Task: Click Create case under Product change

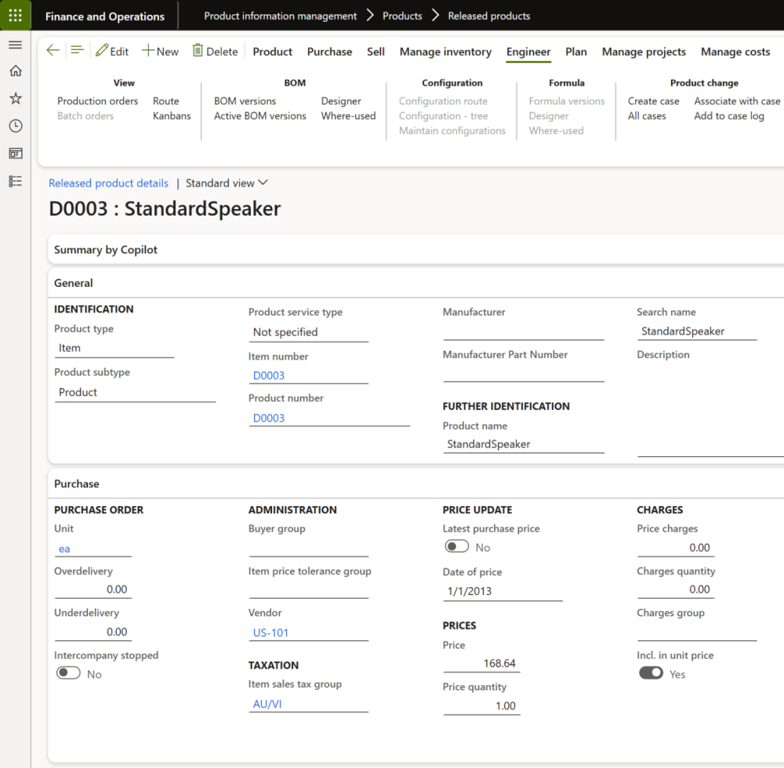Action: point(654,101)
